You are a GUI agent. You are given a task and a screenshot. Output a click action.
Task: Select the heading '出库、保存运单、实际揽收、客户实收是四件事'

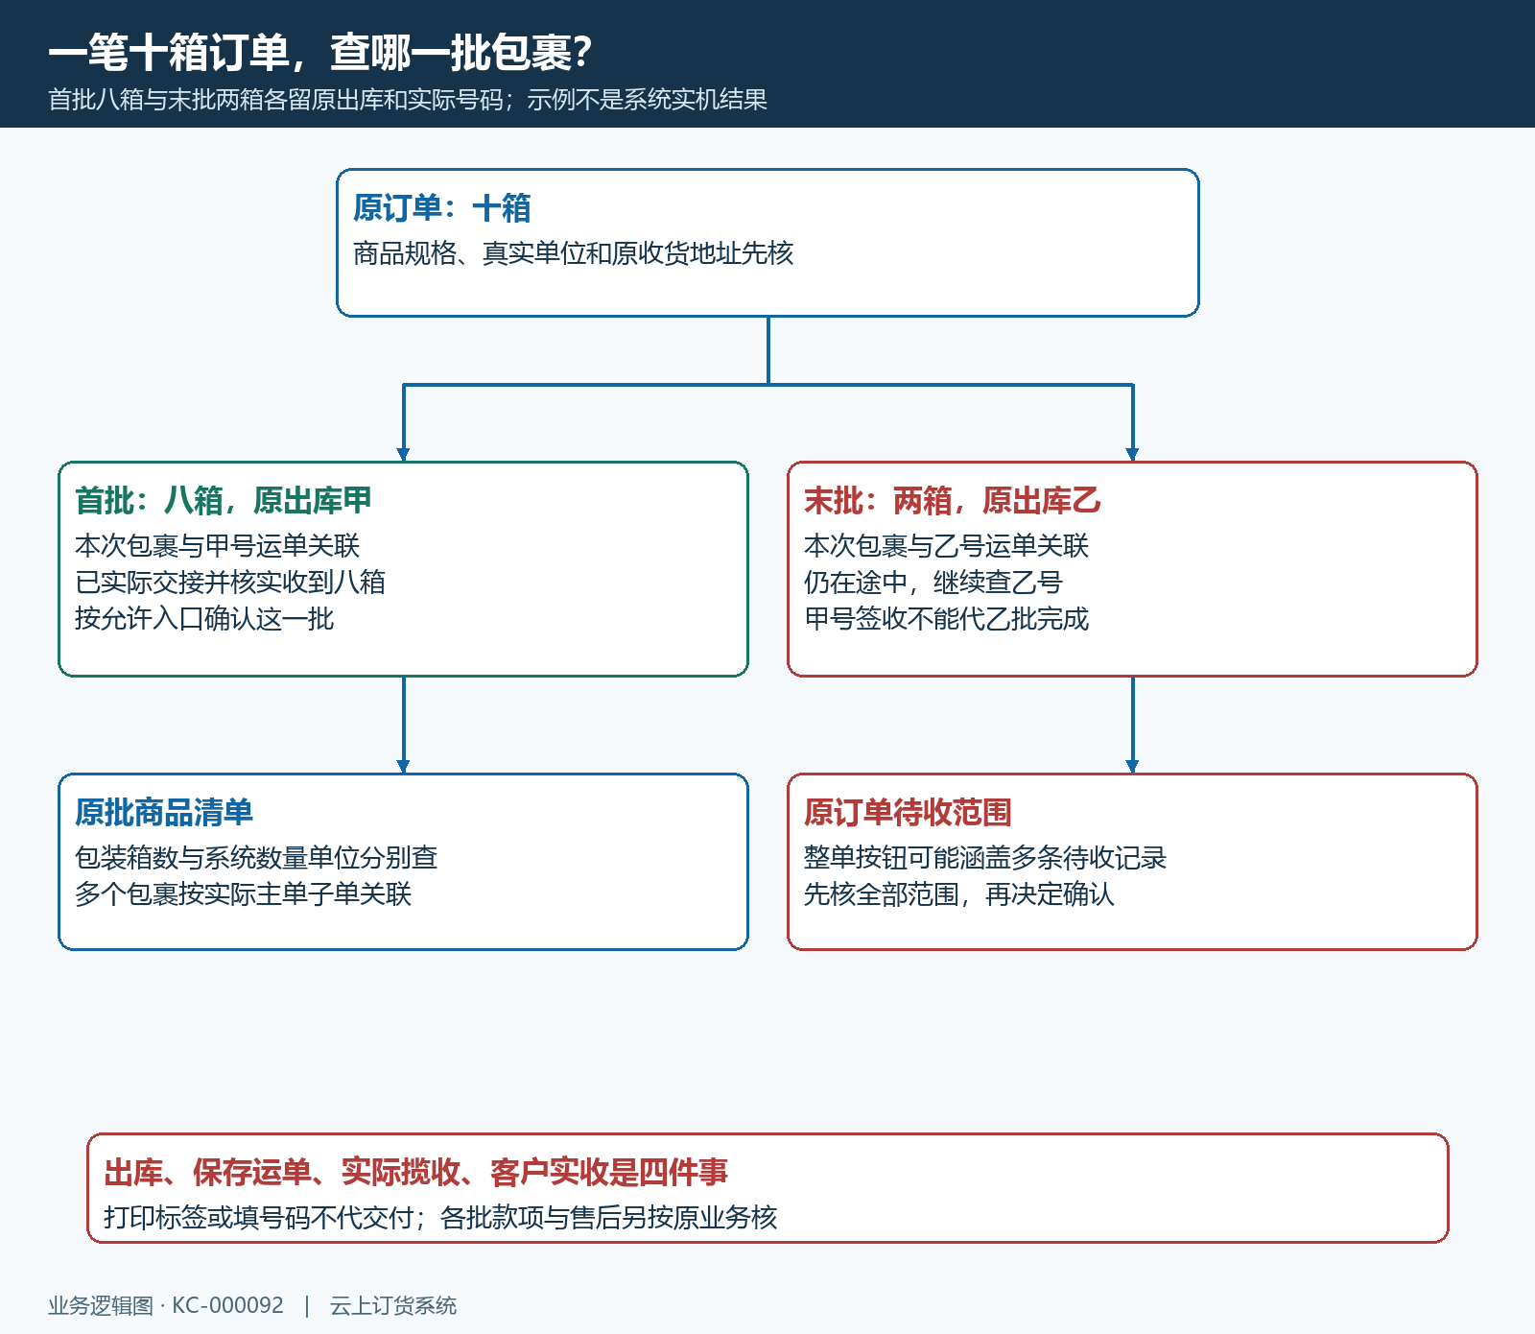coord(416,1173)
